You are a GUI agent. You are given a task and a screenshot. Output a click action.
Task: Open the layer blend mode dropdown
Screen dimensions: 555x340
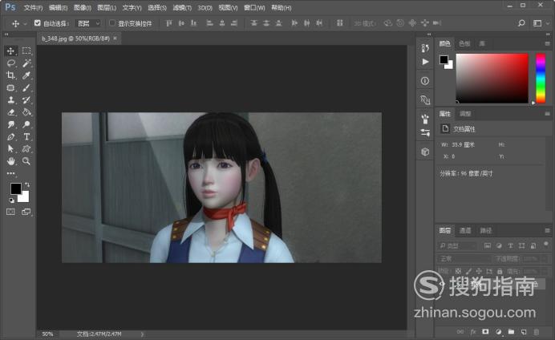coord(464,259)
